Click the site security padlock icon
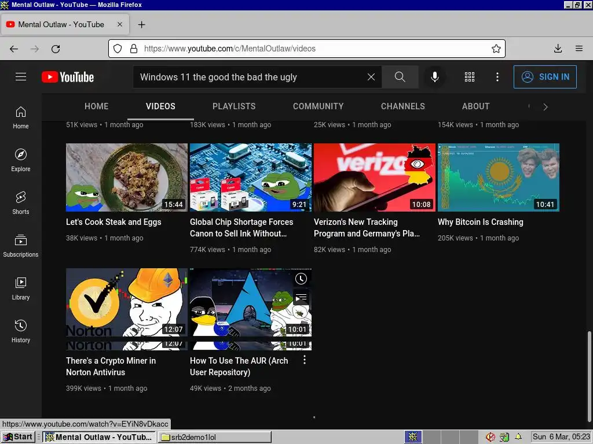The height and width of the screenshot is (444, 593). click(x=134, y=49)
